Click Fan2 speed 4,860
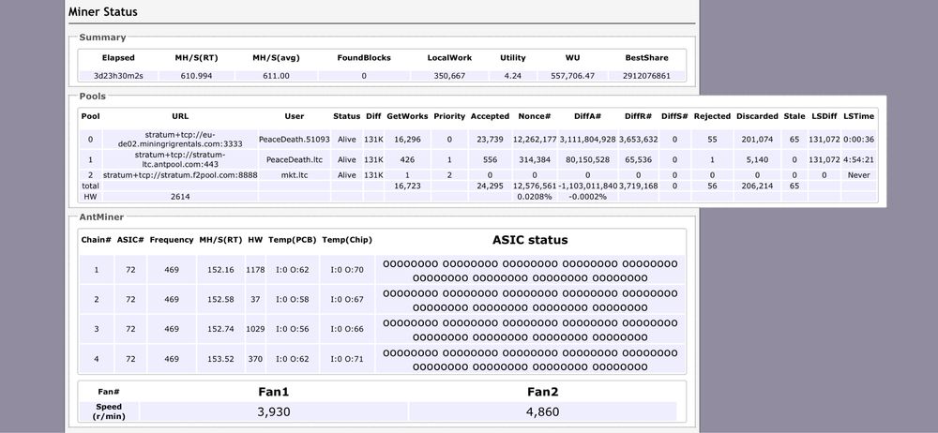Screen dimensions: 938x433 (x=543, y=411)
